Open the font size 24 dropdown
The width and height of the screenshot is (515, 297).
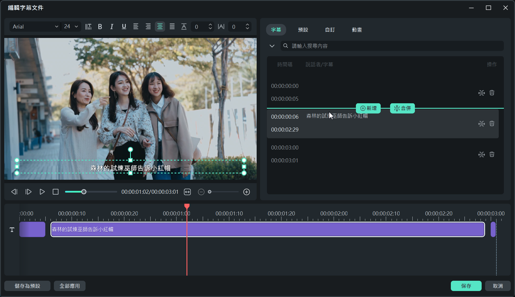click(x=71, y=27)
